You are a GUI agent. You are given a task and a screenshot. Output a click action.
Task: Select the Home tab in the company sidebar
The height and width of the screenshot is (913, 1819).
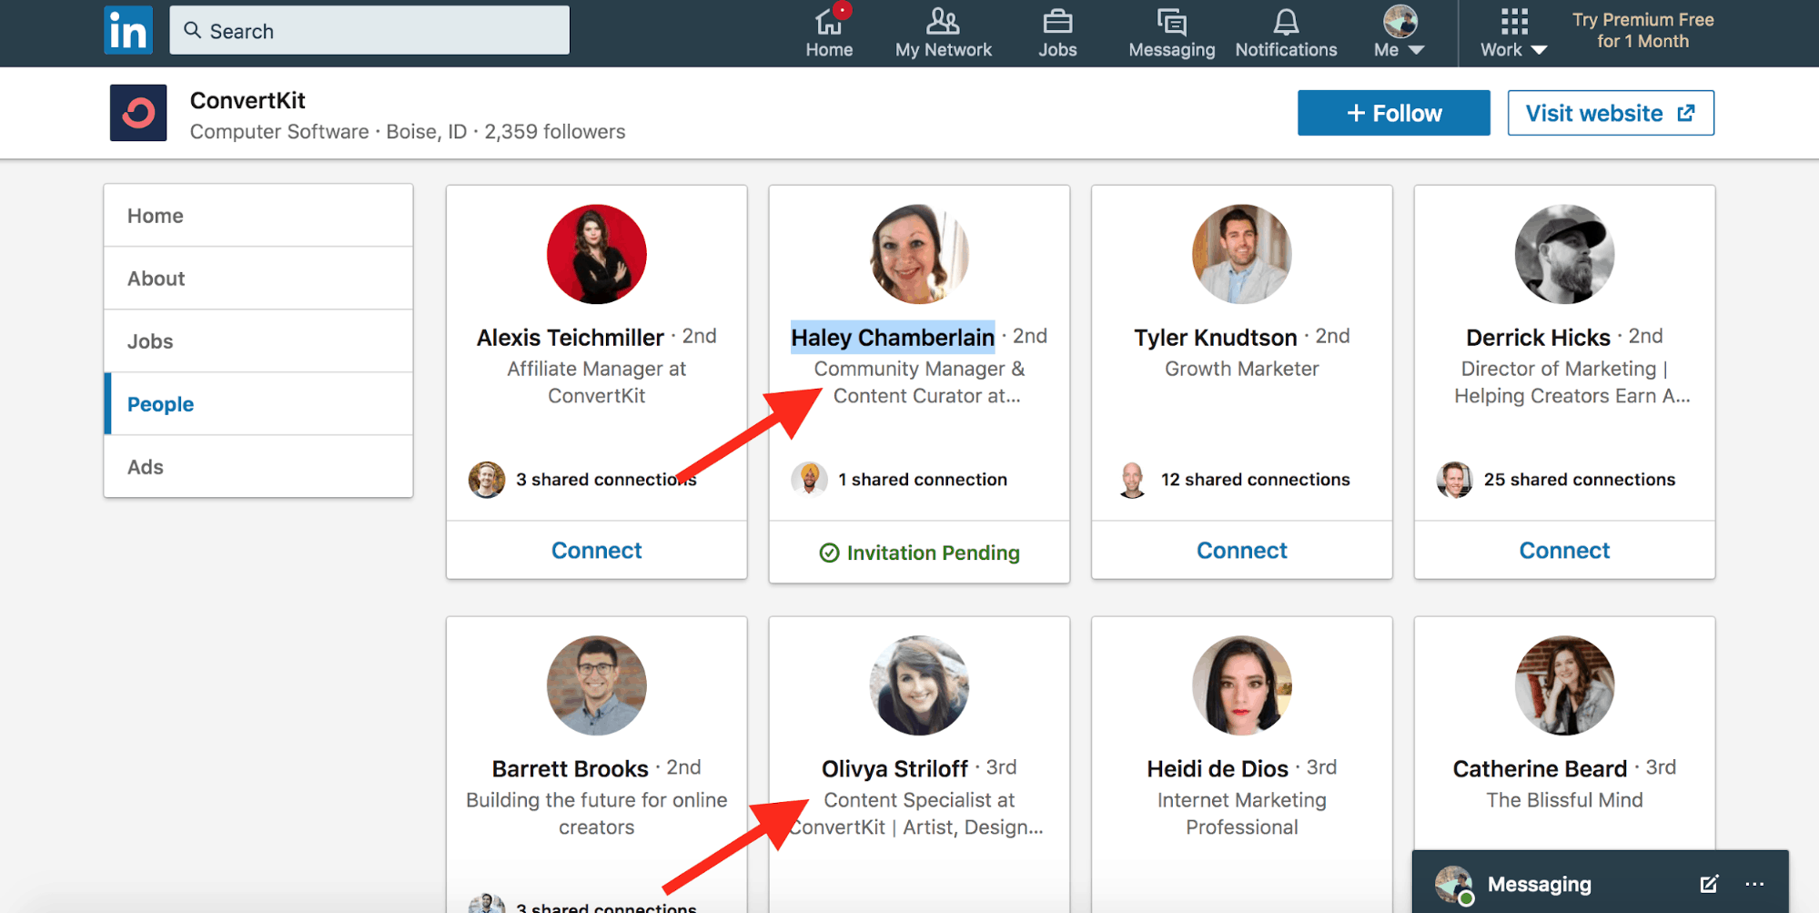258,216
